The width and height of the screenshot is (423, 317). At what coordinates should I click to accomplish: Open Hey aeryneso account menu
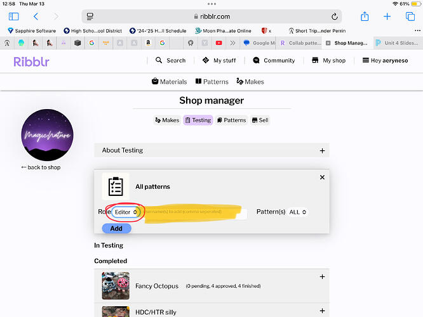pyautogui.click(x=385, y=60)
